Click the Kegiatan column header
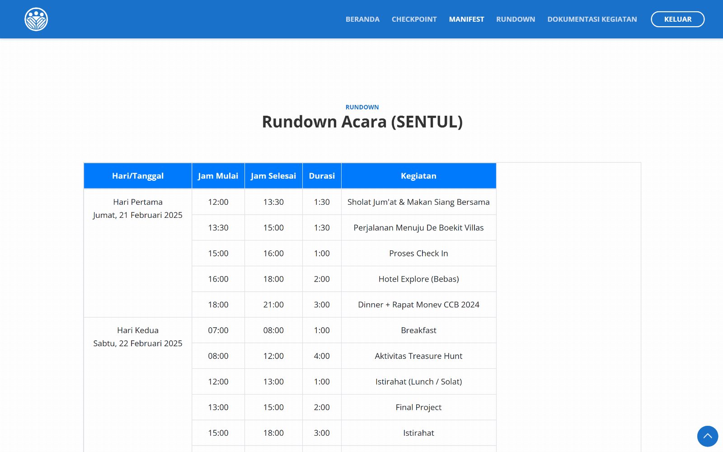 click(x=418, y=176)
